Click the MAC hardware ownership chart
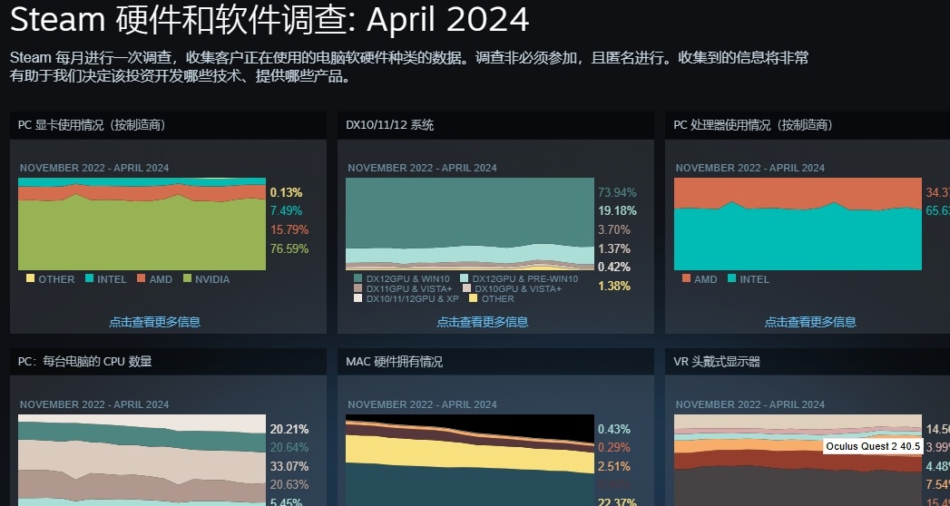 pos(470,460)
